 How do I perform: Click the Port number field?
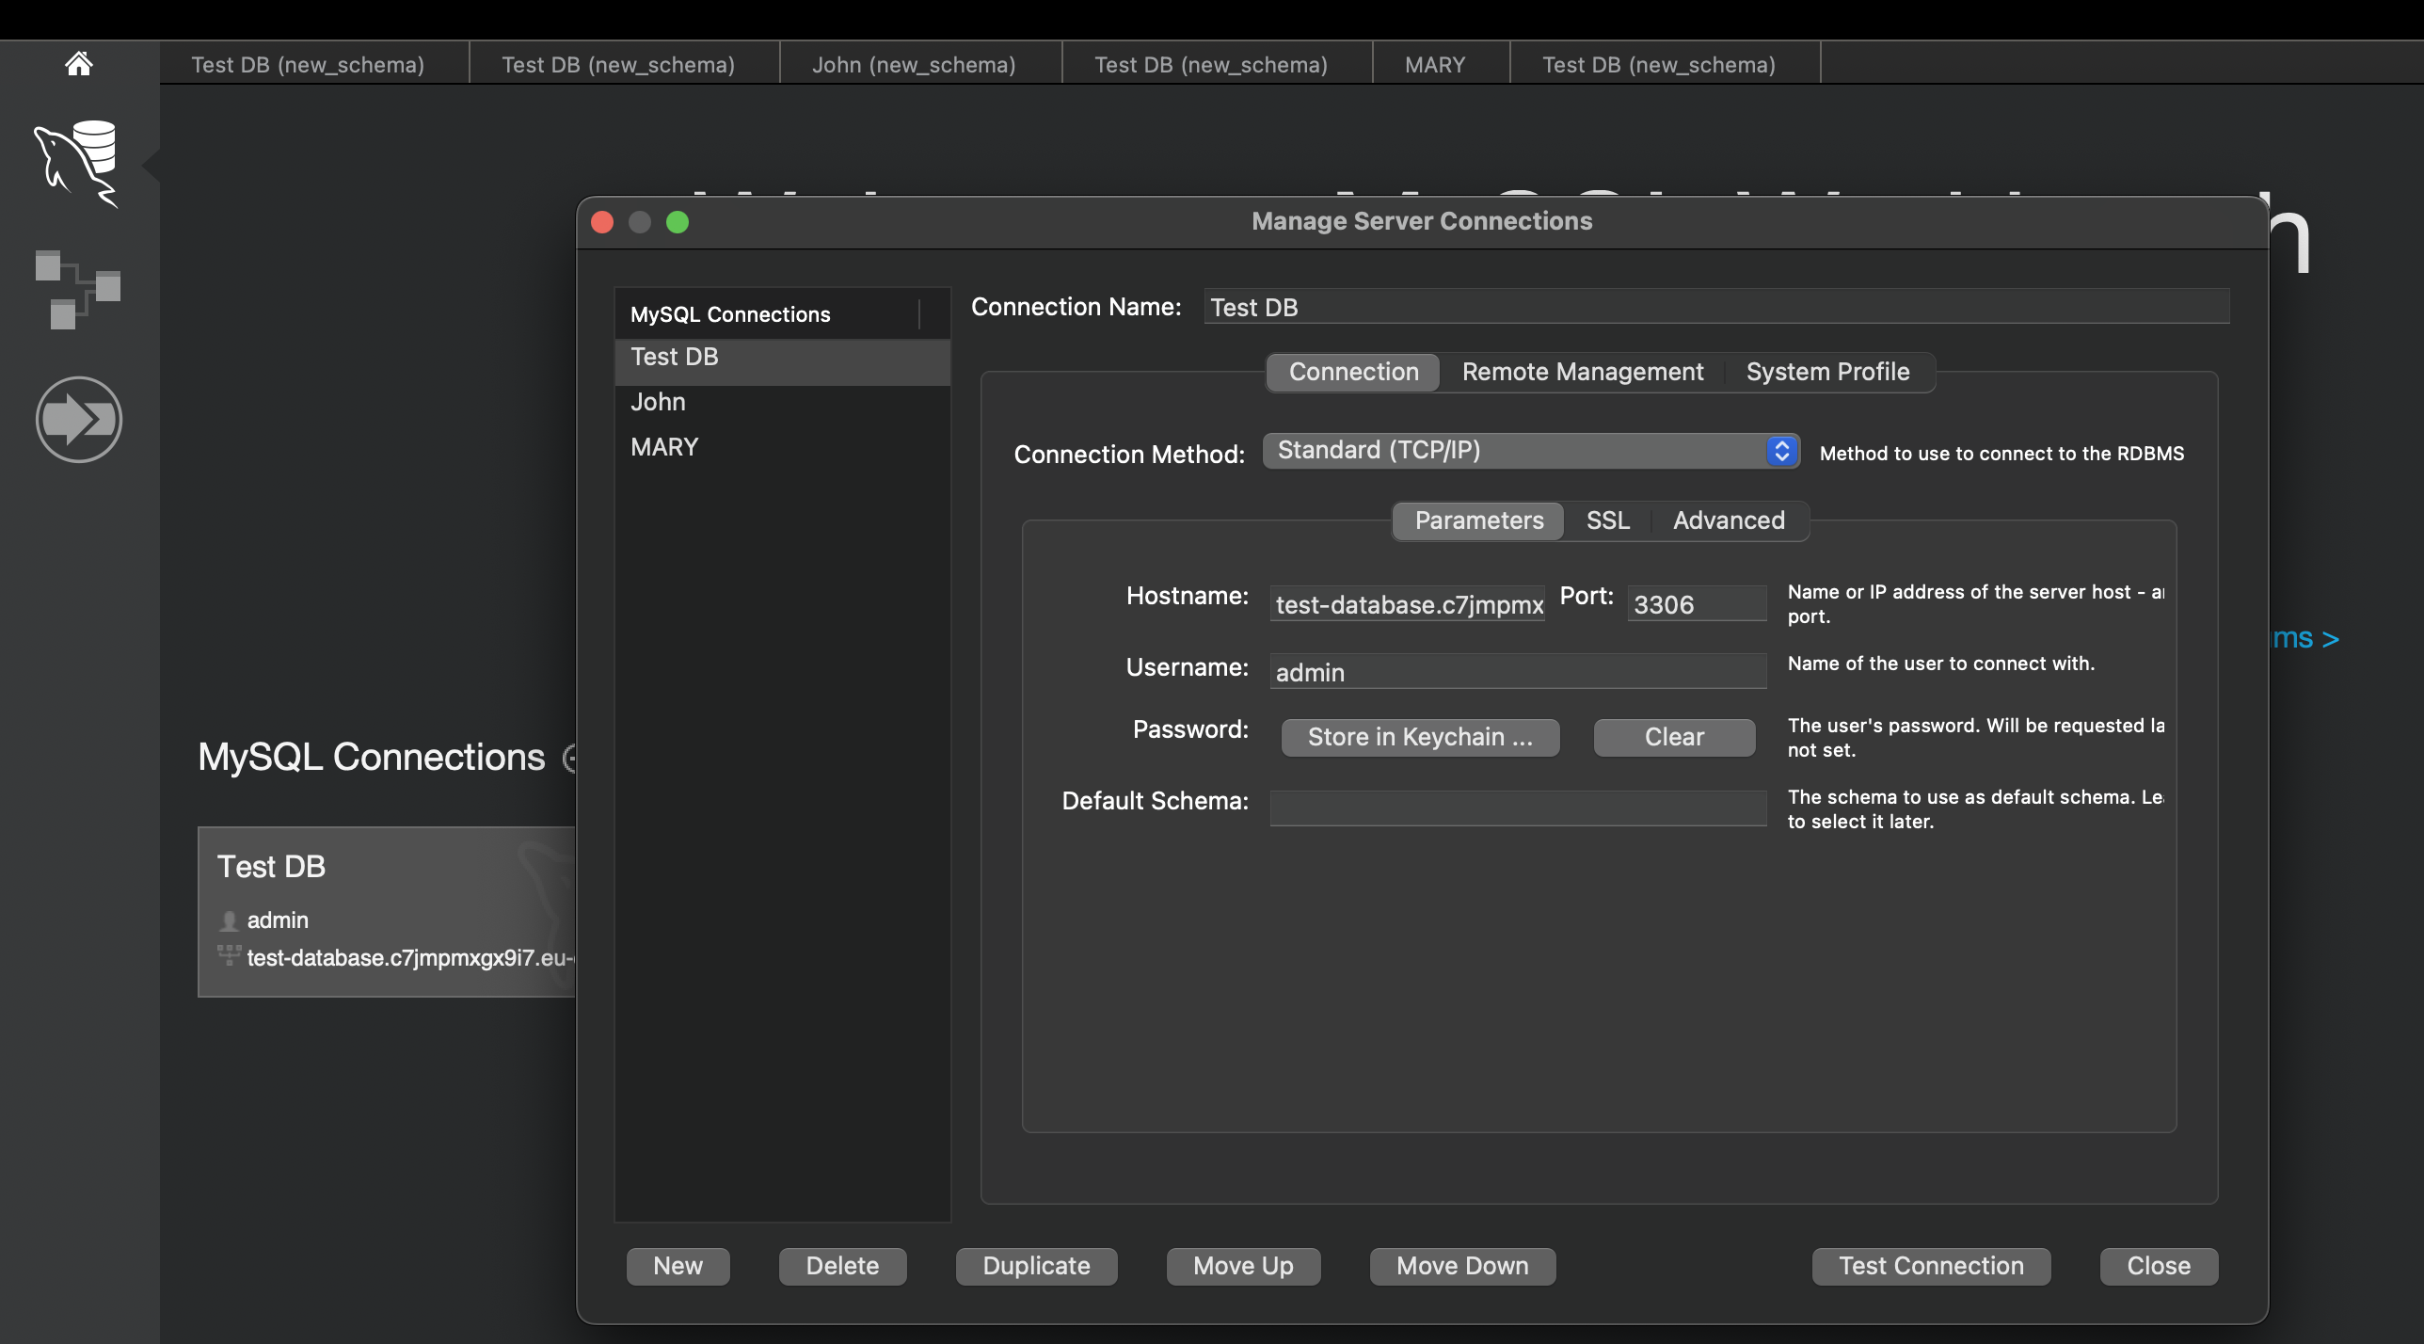[x=1696, y=604]
